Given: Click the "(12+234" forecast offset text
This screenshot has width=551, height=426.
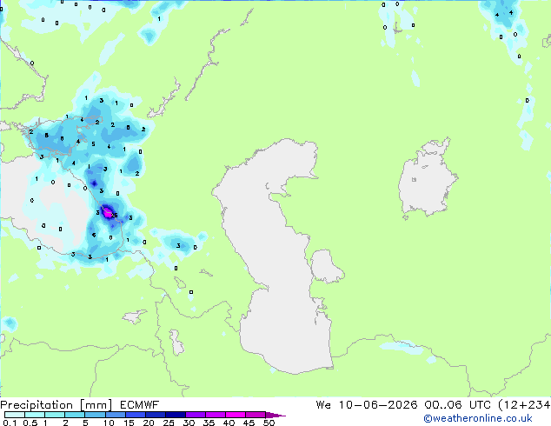Looking at the screenshot, I should pyautogui.click(x=524, y=405).
